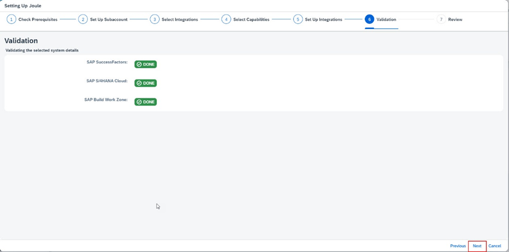This screenshot has width=509, height=252.
Task: Click the DONE badge for SAP SuccessFactors
Action: 145,64
